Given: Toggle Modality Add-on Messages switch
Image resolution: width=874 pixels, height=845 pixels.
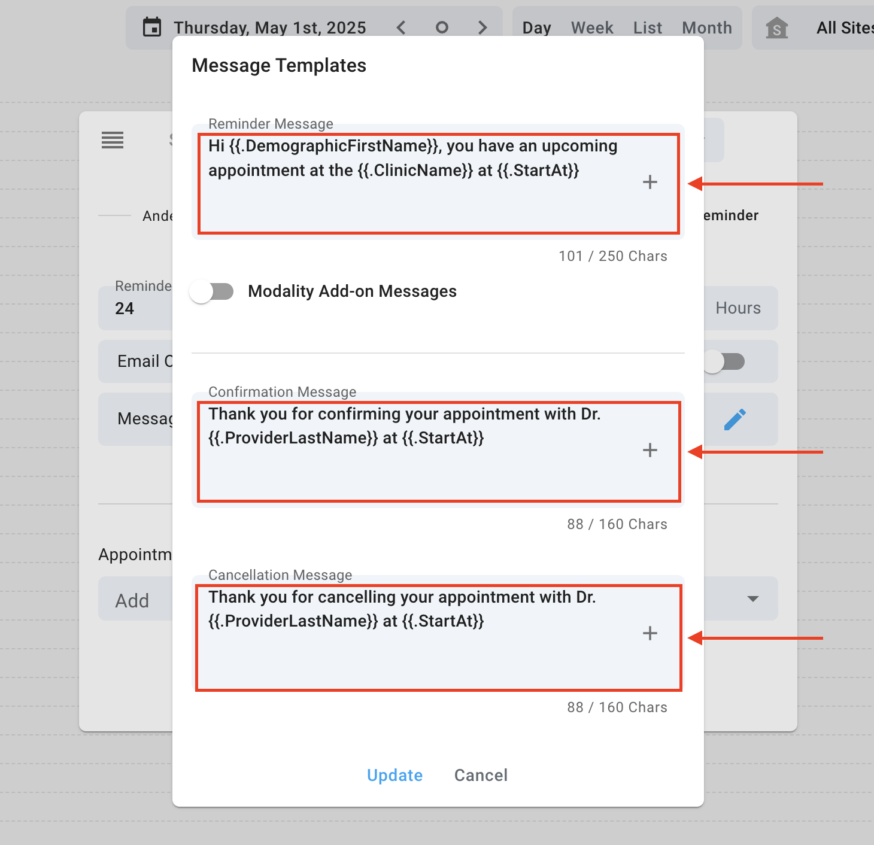Looking at the screenshot, I should click(x=211, y=292).
